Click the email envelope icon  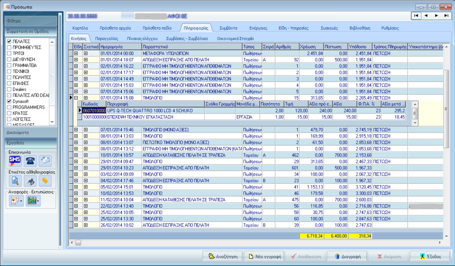click(x=45, y=161)
